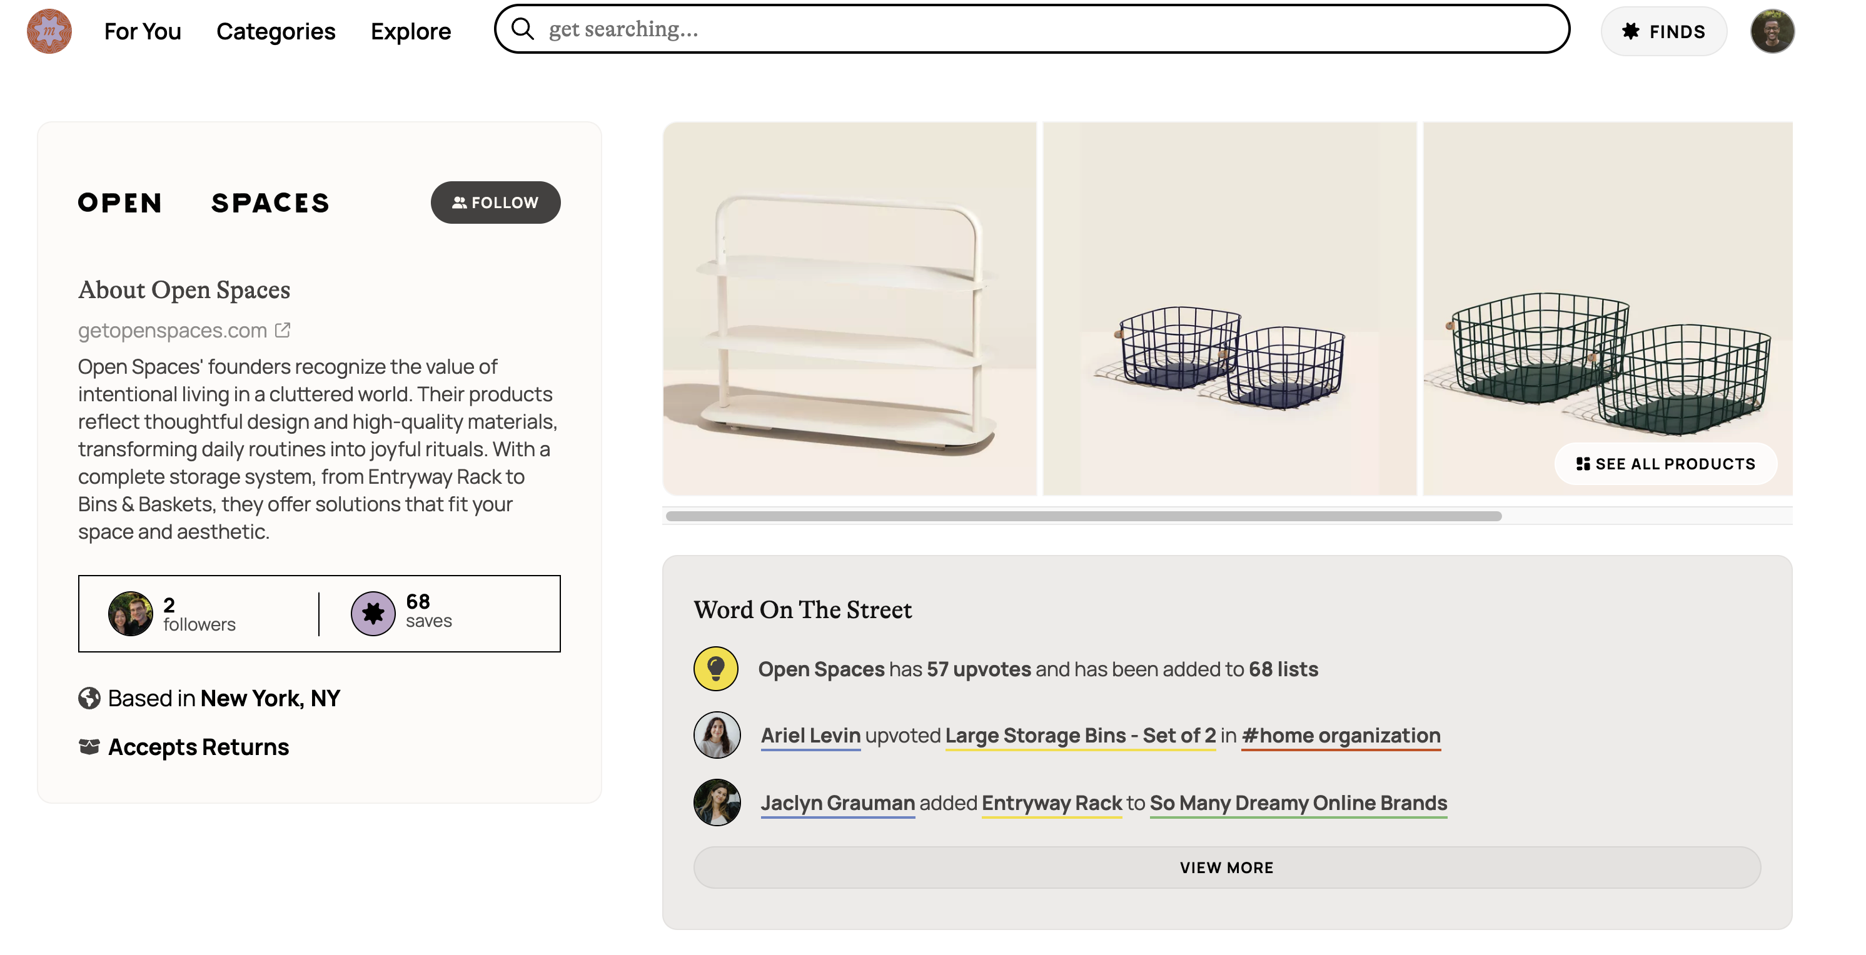
Task: Open the Categories menu
Action: pos(276,31)
